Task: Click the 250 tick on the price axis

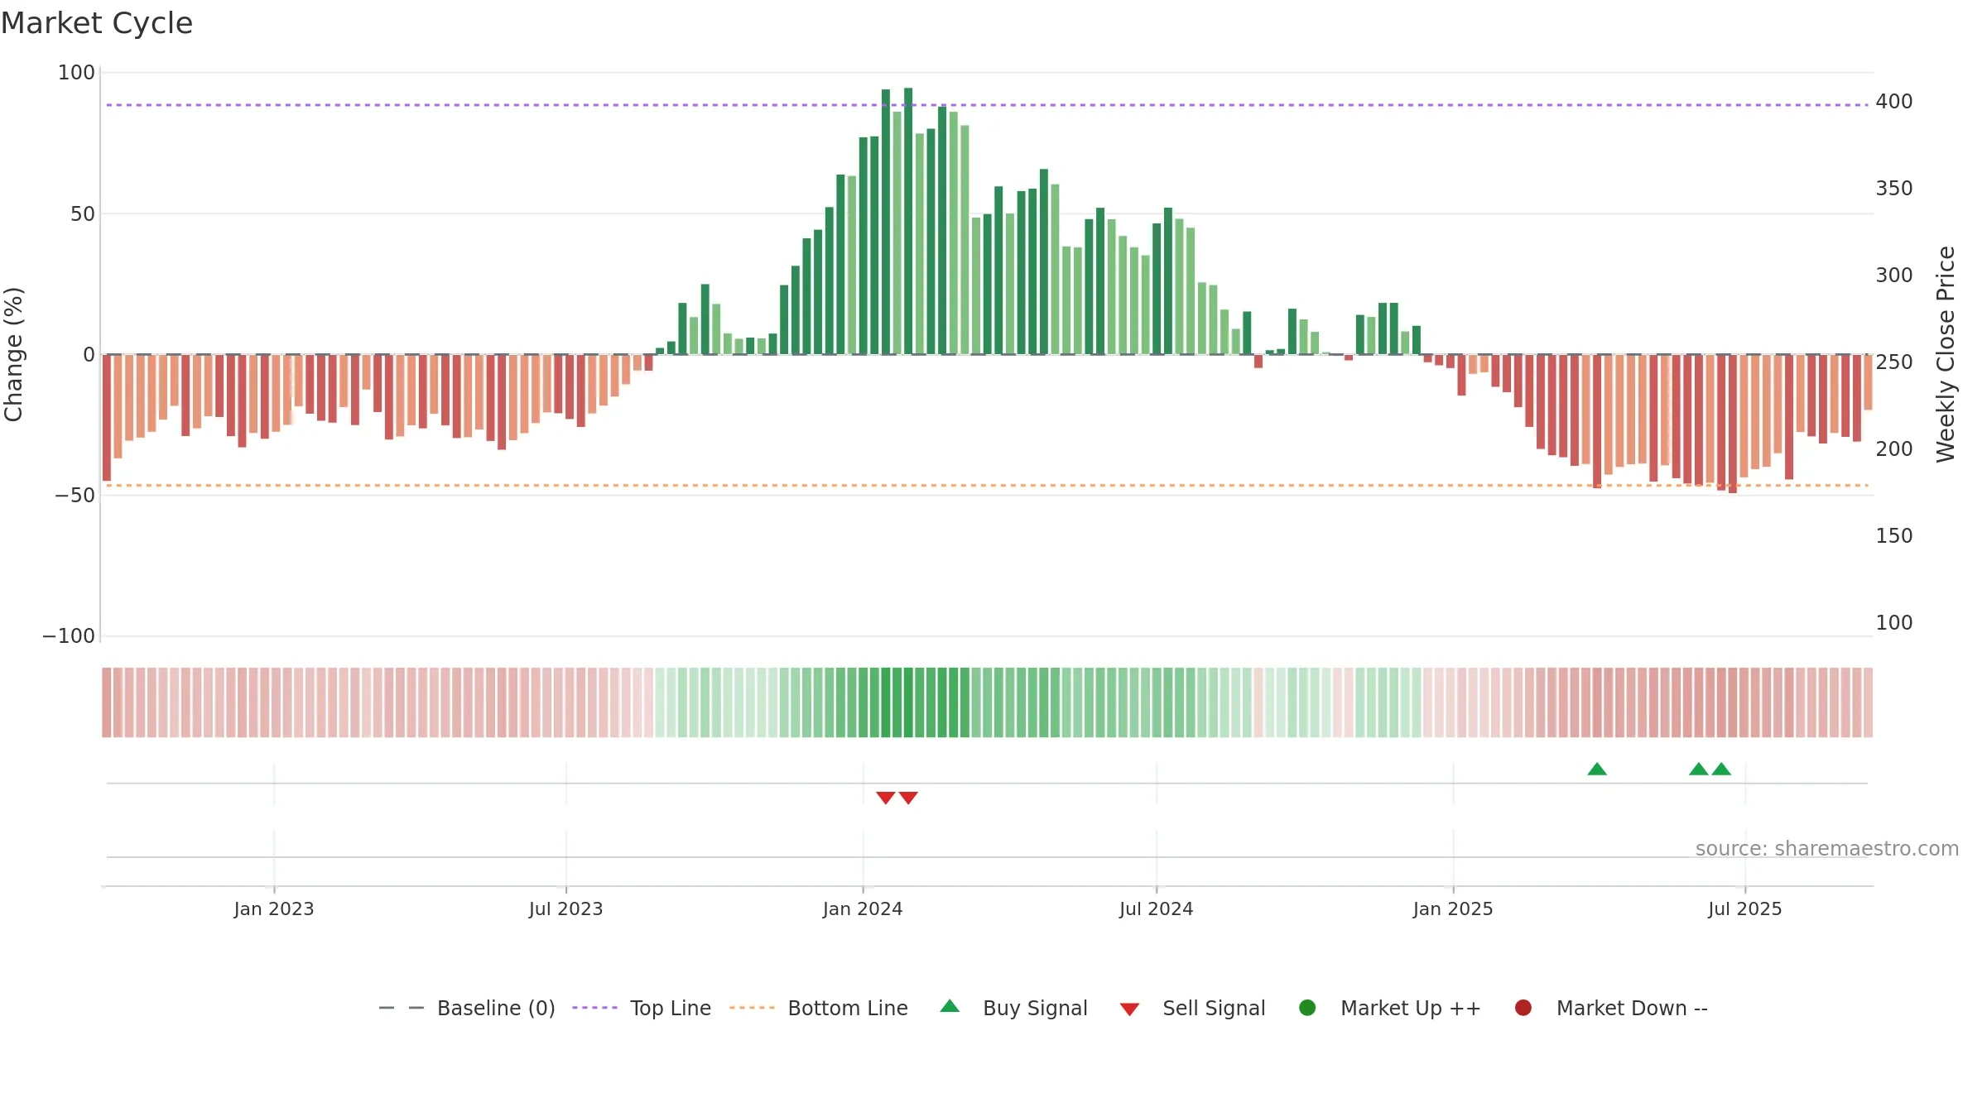Action: (1894, 362)
